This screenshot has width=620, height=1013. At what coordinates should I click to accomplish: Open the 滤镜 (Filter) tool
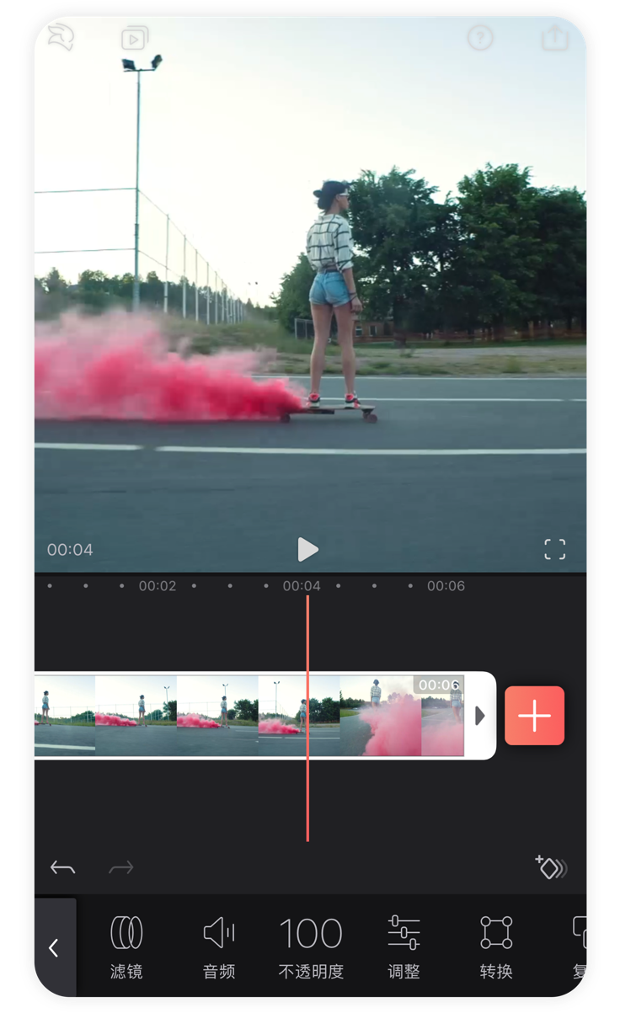[x=126, y=946]
